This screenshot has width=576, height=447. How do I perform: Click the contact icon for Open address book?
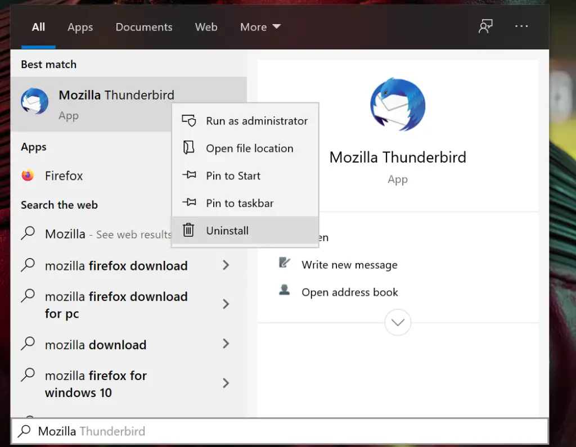(x=284, y=290)
